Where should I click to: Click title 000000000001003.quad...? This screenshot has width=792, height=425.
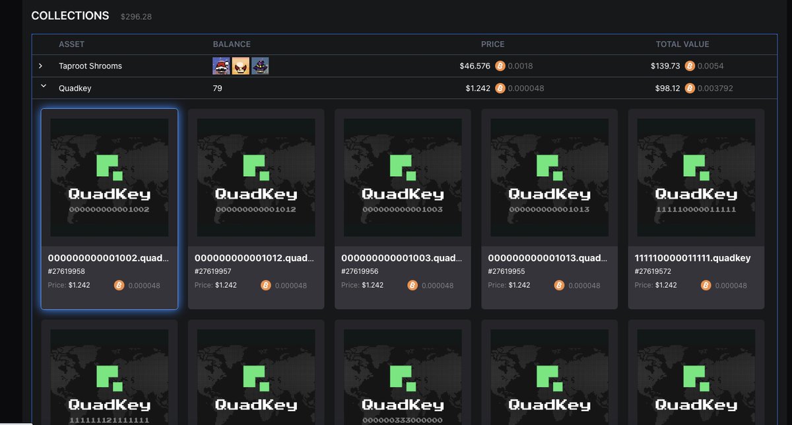(402, 258)
